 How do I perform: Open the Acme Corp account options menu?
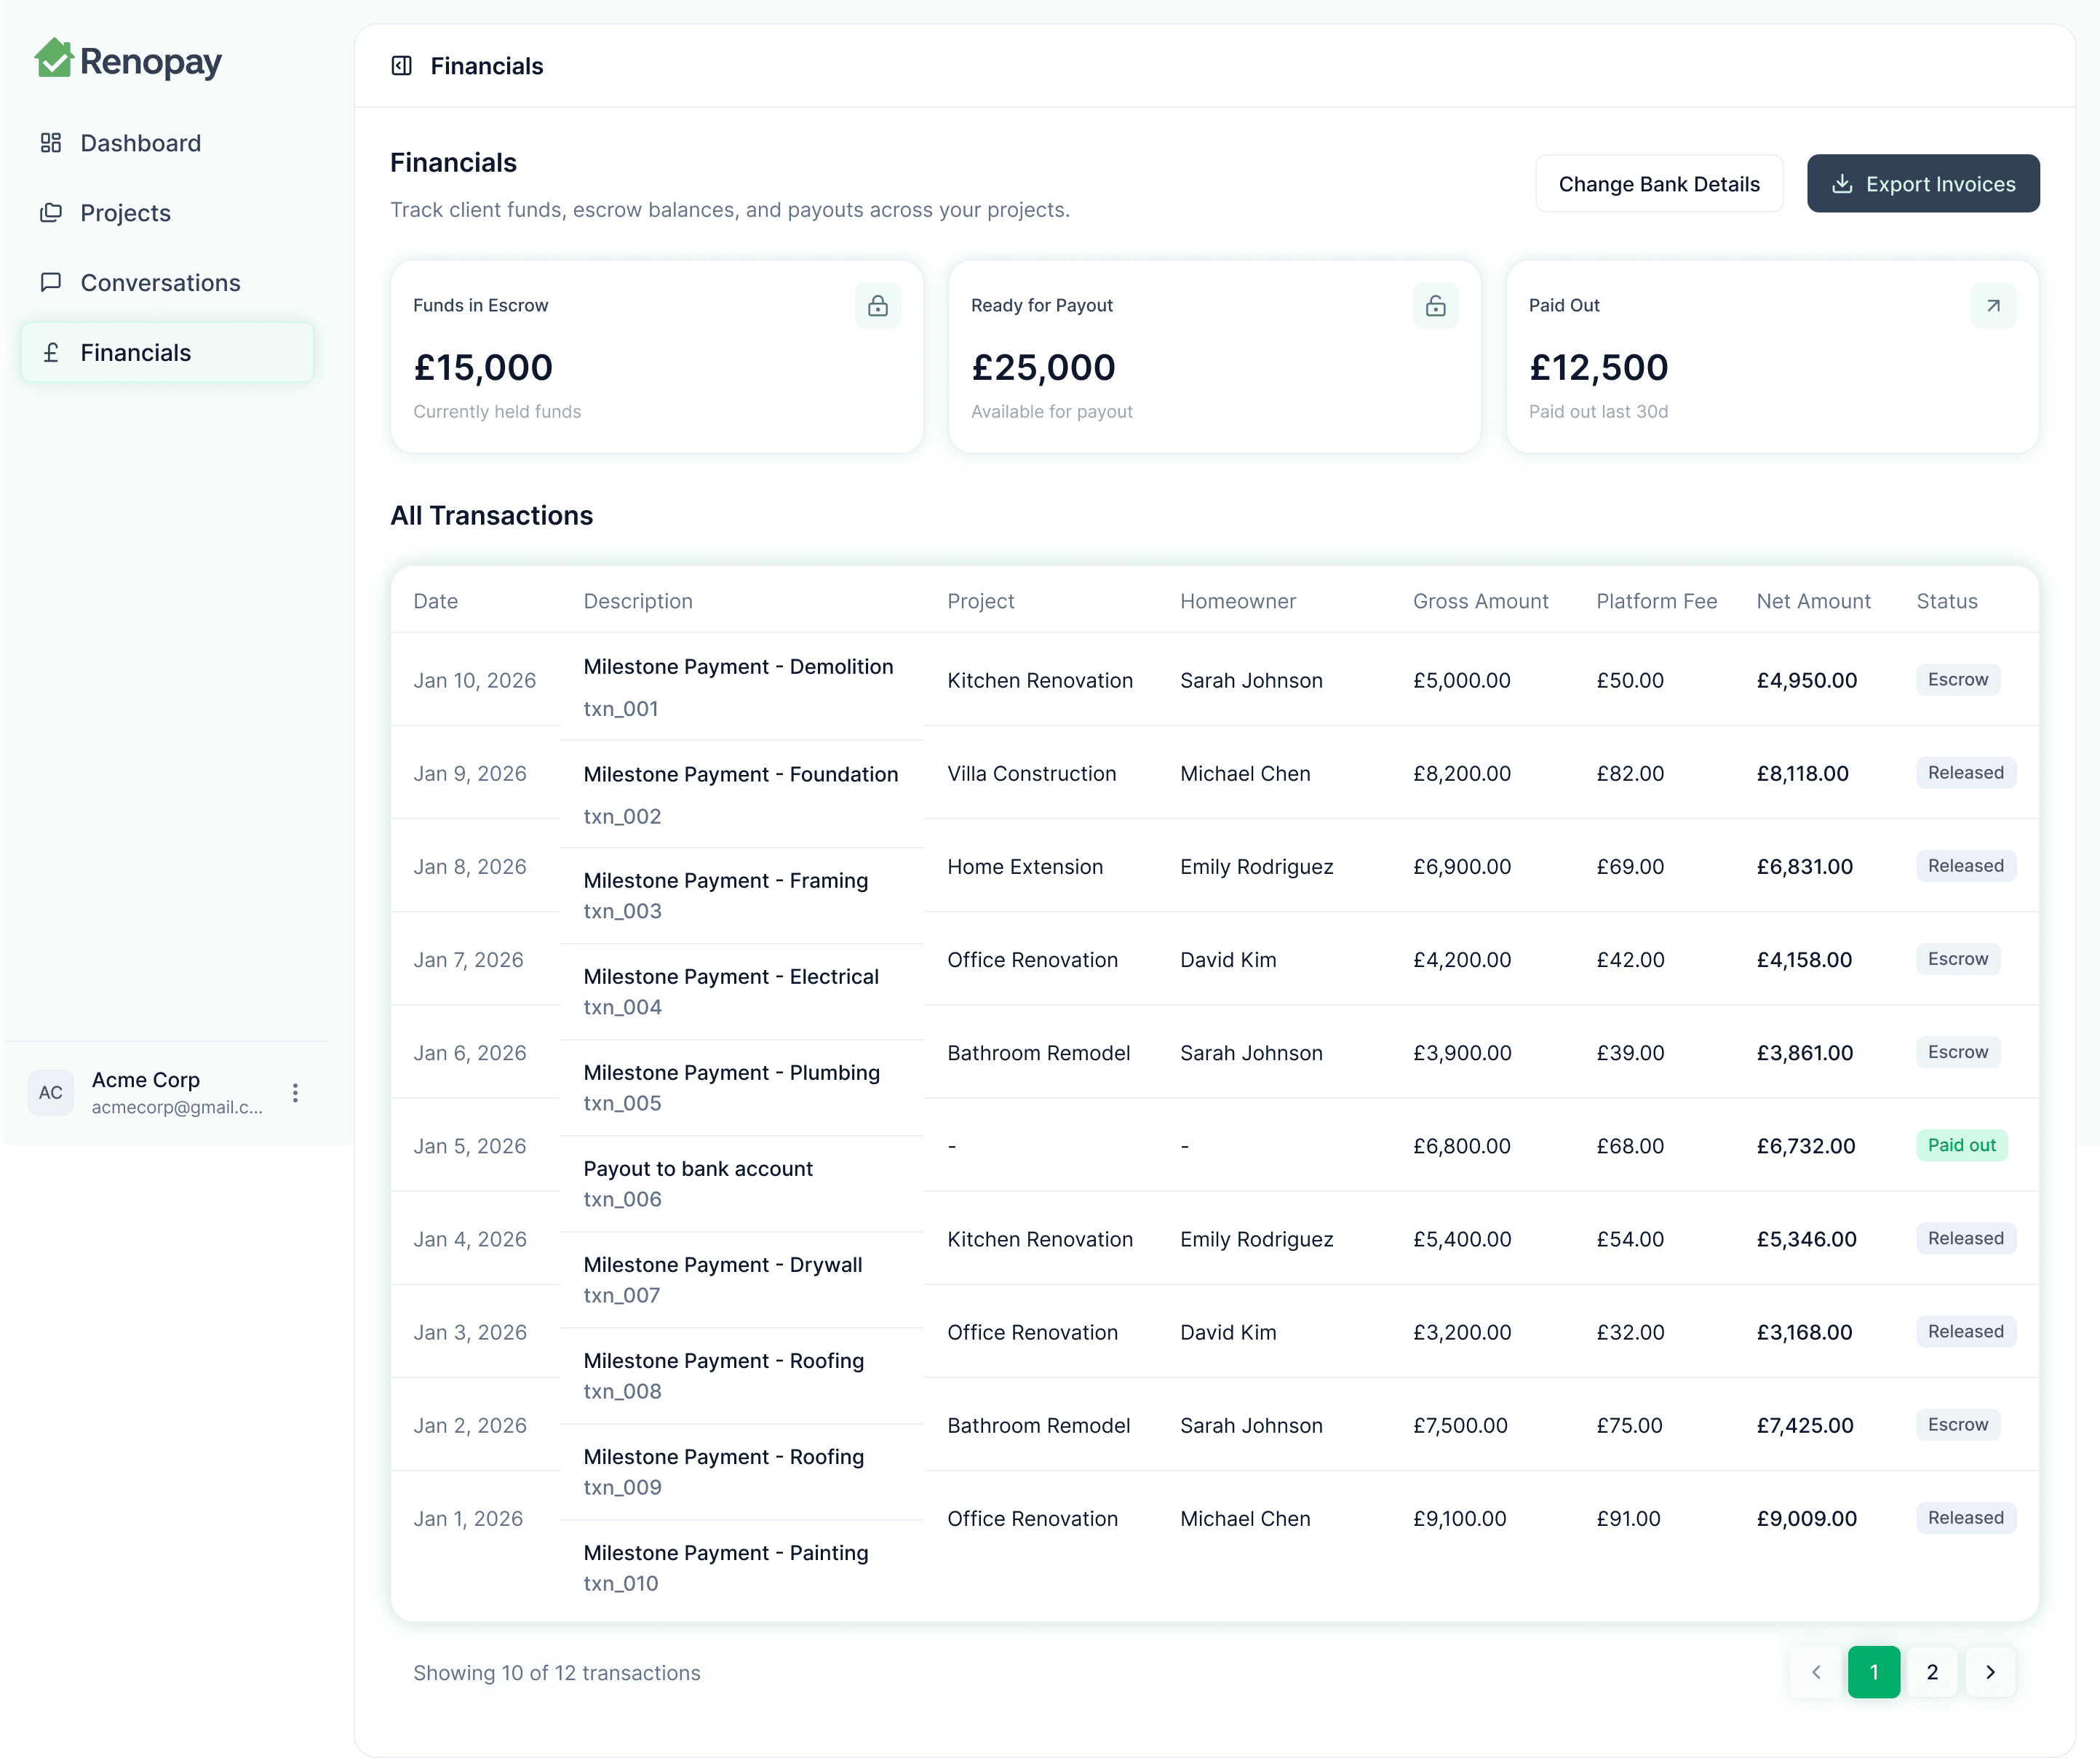point(295,1093)
